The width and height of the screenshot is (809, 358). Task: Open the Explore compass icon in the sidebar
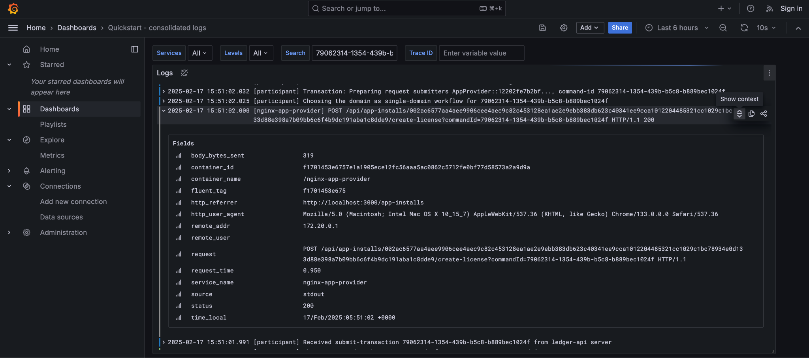tap(26, 140)
